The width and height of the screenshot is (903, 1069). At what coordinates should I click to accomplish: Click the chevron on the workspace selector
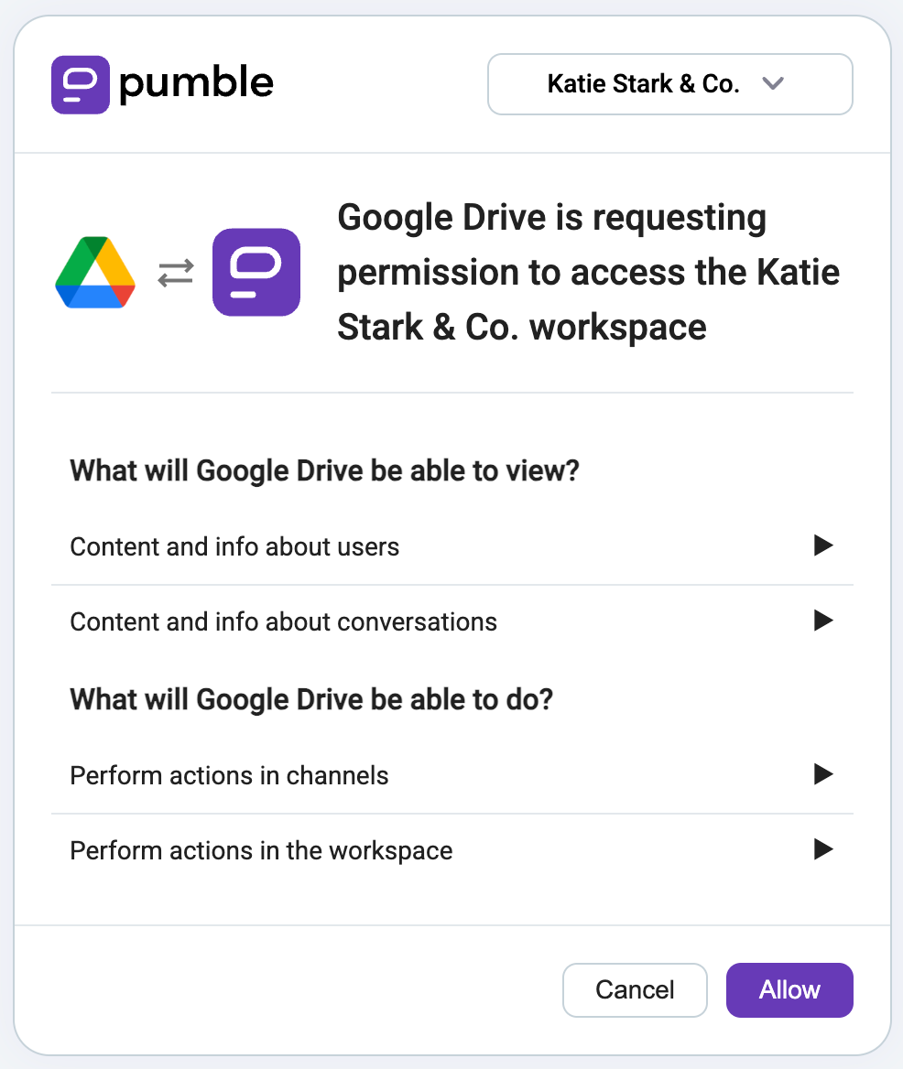773,83
